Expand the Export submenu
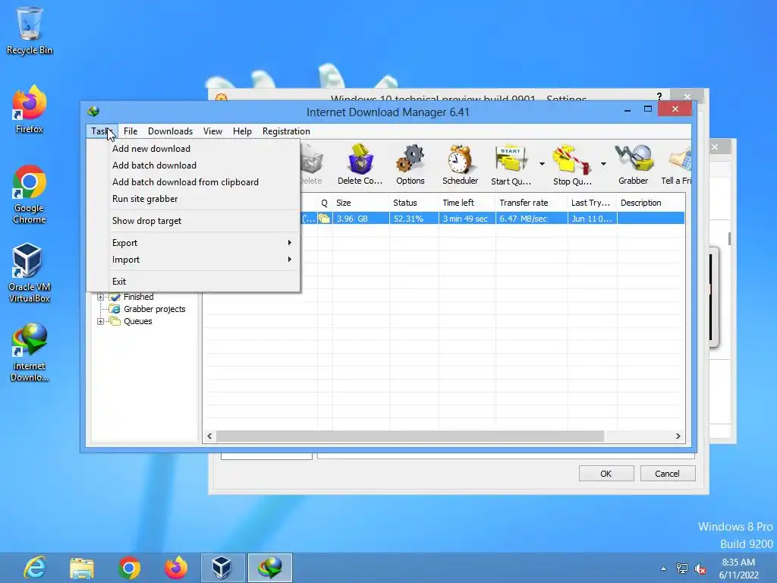This screenshot has width=777, height=583. [204, 243]
